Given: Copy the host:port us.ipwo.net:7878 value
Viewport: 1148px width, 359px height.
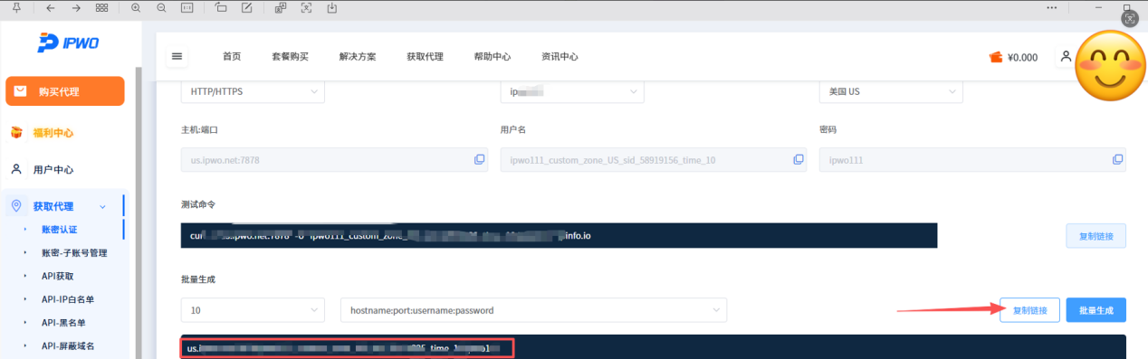Looking at the screenshot, I should pyautogui.click(x=480, y=159).
